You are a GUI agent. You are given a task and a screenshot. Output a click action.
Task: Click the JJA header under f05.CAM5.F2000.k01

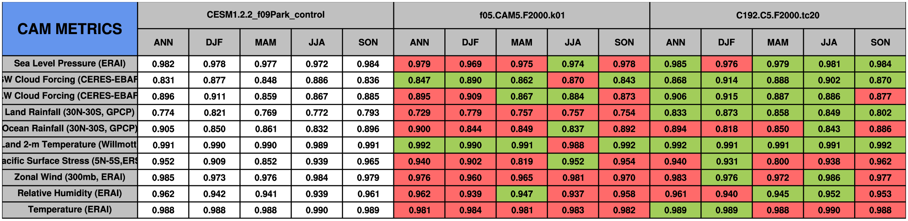tap(573, 43)
